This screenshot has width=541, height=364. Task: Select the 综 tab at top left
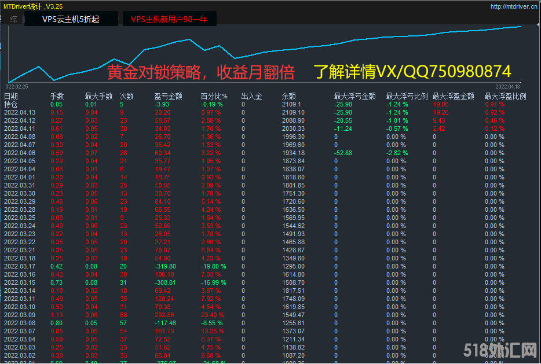(x=13, y=19)
